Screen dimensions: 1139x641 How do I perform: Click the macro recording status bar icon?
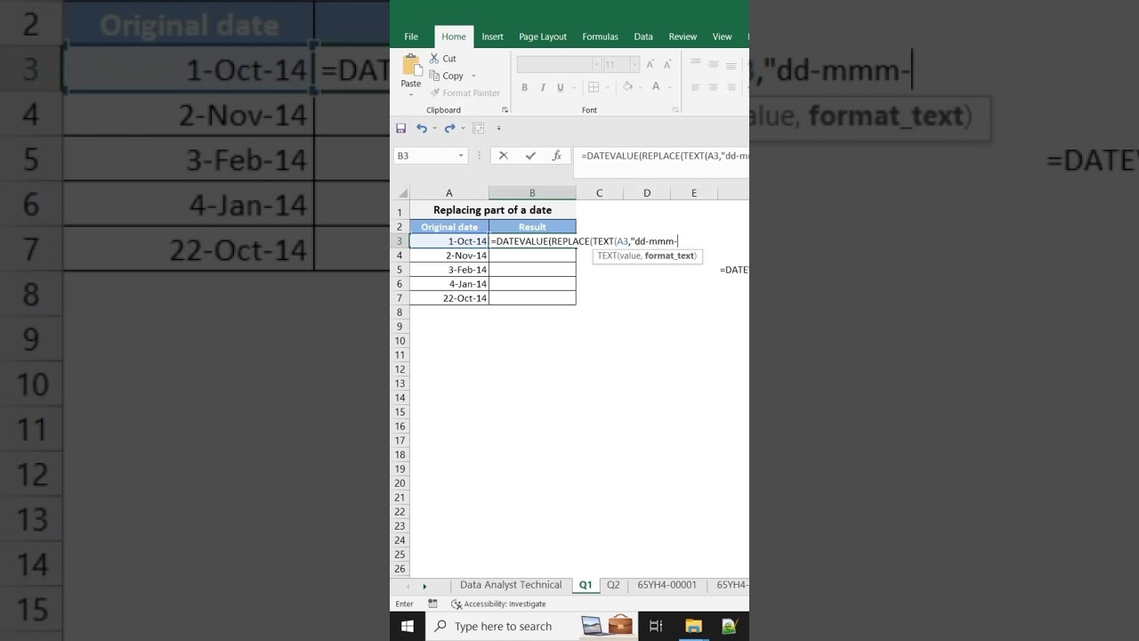pos(432,604)
